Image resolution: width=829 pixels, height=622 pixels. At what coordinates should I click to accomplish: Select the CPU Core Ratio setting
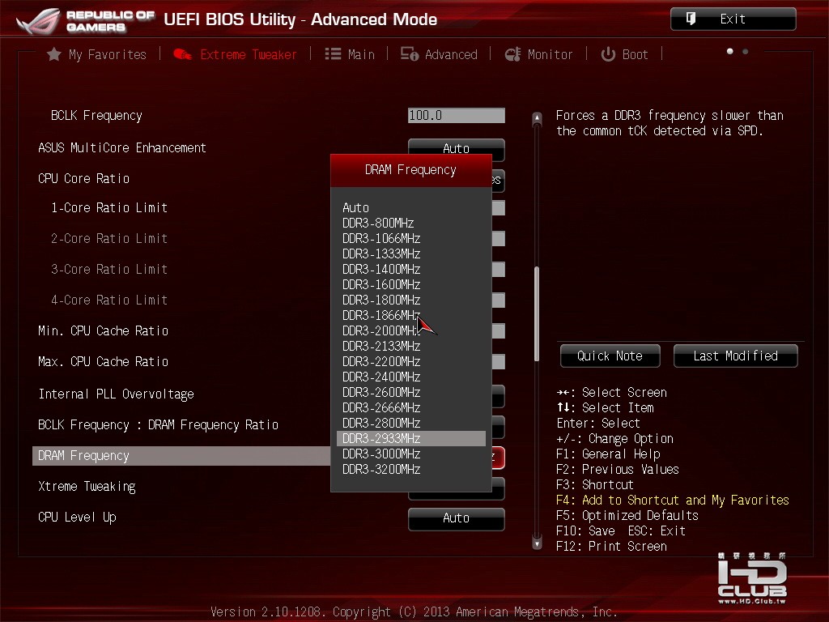coord(83,178)
